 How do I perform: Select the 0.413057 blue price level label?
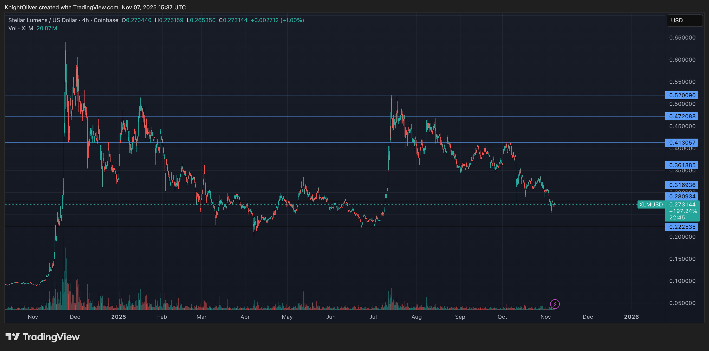click(x=682, y=142)
